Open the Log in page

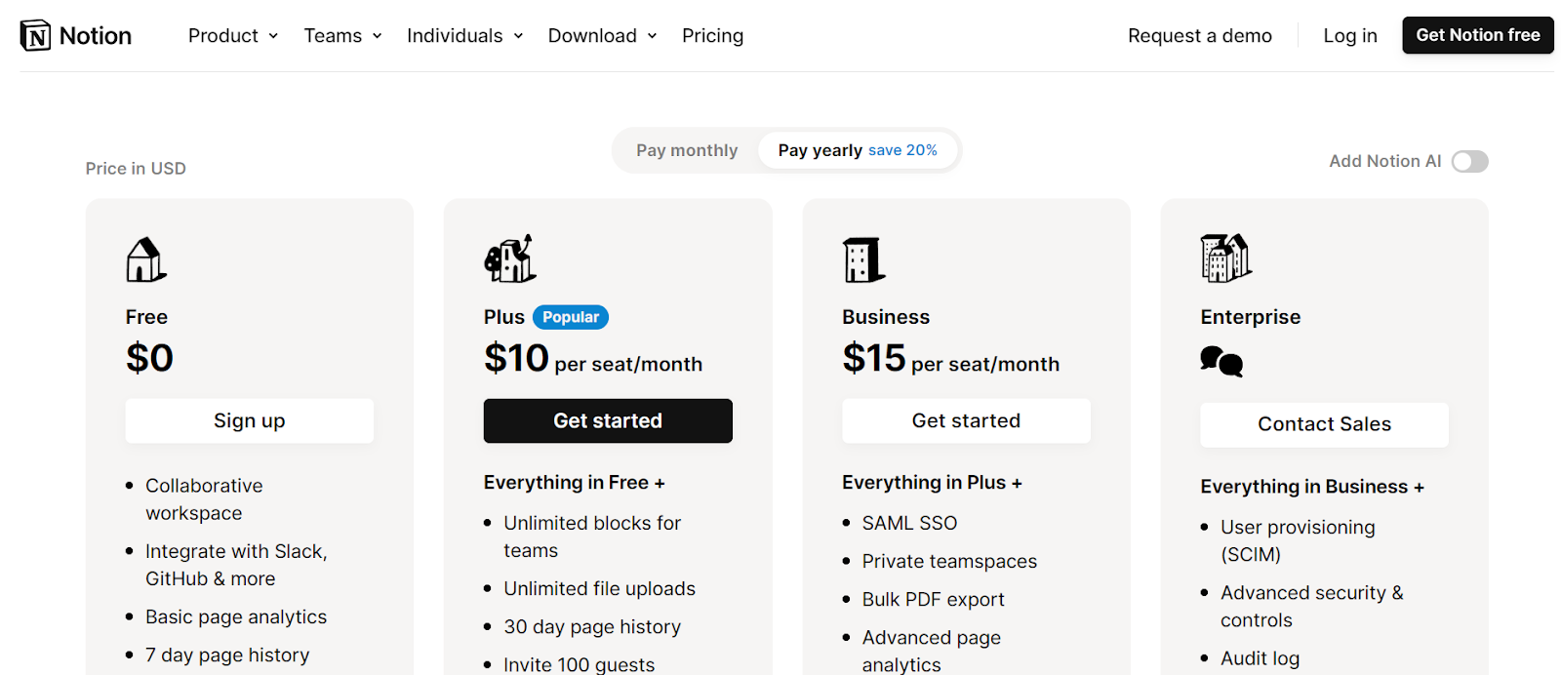click(1349, 36)
